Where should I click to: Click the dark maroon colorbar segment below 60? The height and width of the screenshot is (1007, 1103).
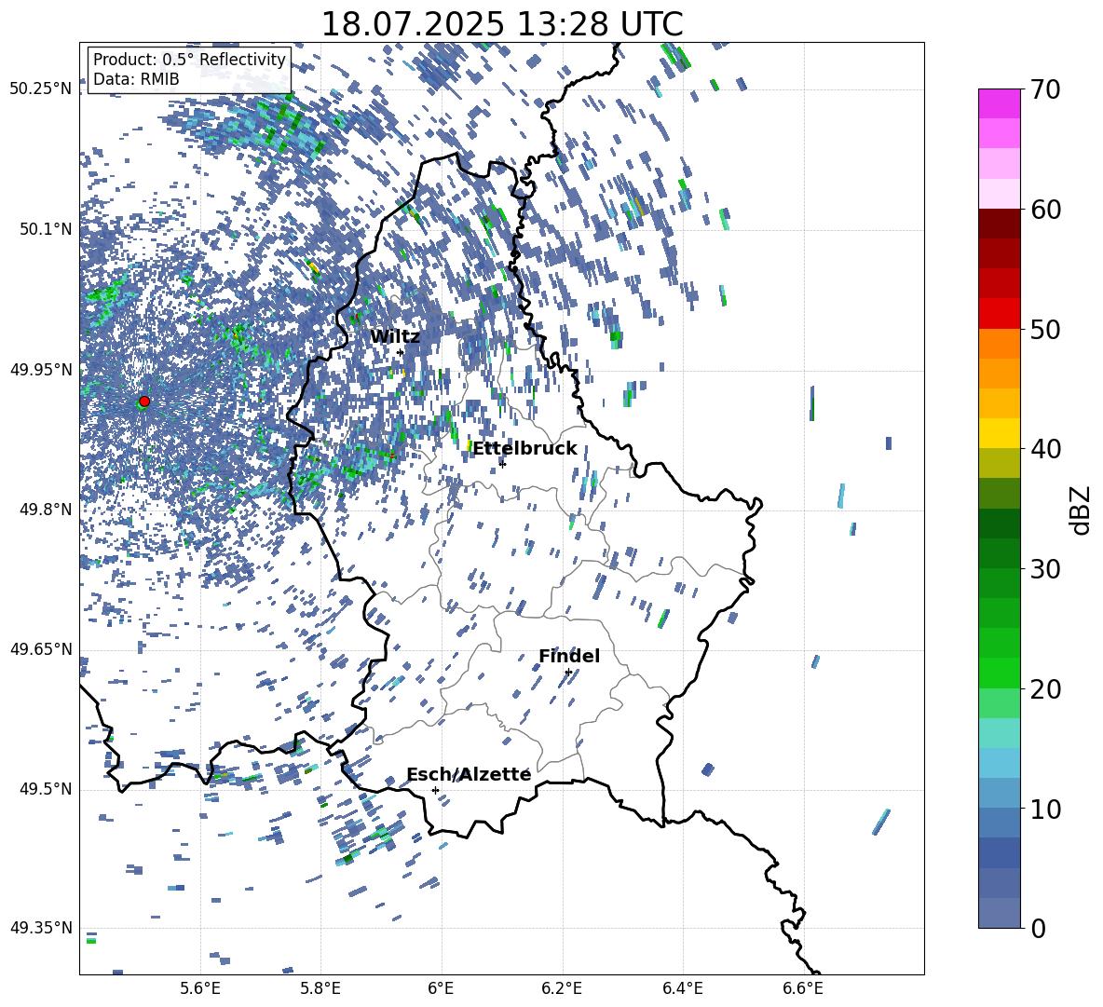pyautogui.click(x=999, y=224)
